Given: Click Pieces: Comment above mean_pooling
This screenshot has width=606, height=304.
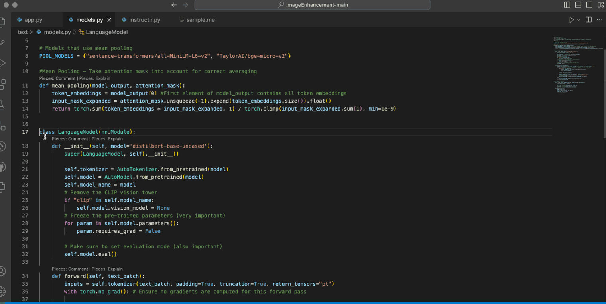Looking at the screenshot, I should (57, 78).
